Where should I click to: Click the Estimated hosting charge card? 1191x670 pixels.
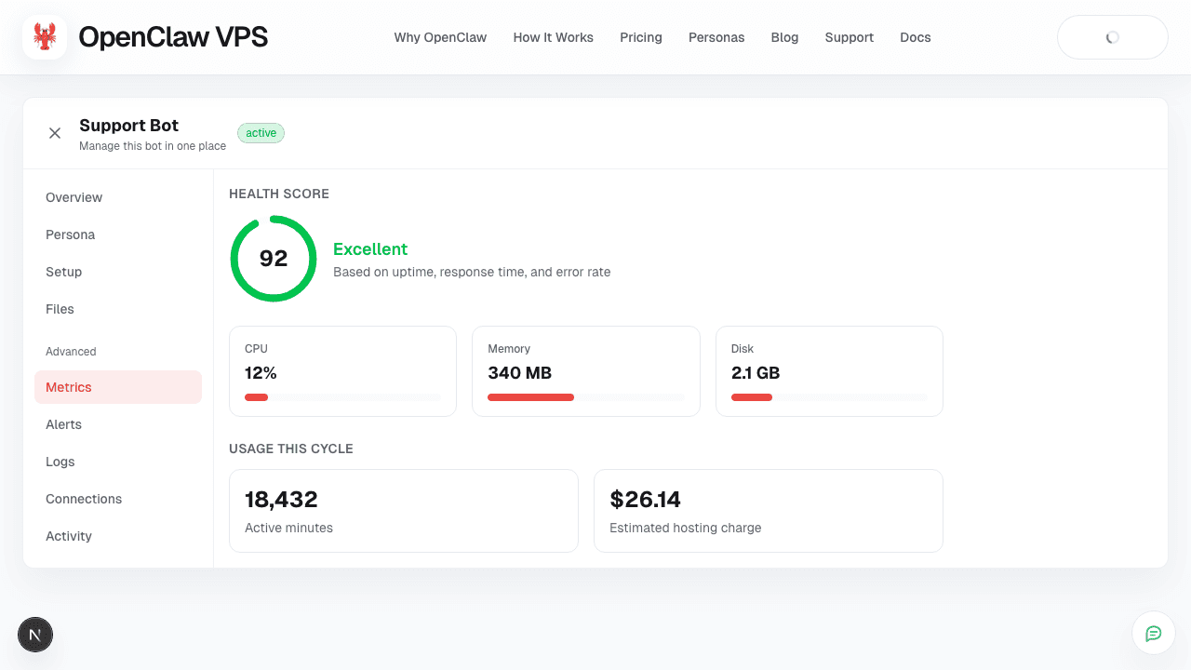point(769,511)
